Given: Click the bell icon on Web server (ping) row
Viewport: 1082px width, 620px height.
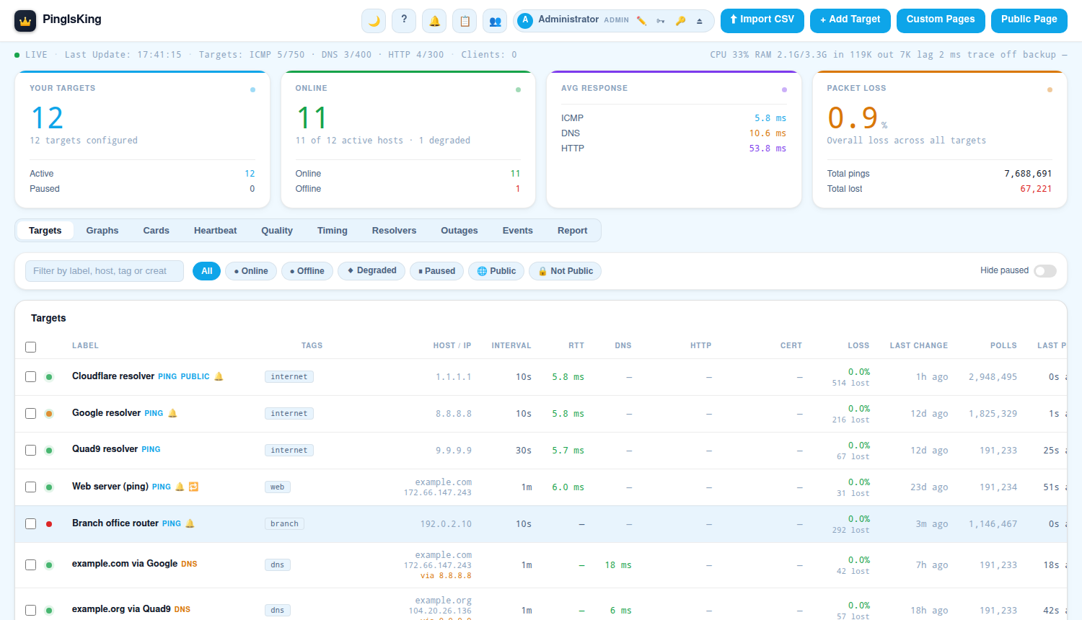Looking at the screenshot, I should pos(180,487).
